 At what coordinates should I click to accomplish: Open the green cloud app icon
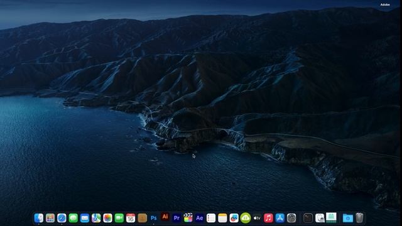pos(246,218)
